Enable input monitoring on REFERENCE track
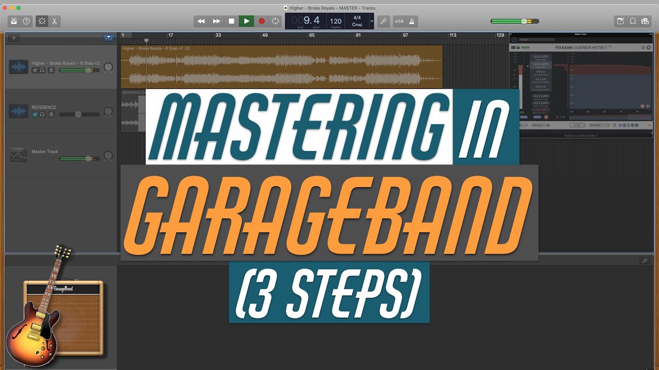The height and width of the screenshot is (370, 659). pos(51,114)
